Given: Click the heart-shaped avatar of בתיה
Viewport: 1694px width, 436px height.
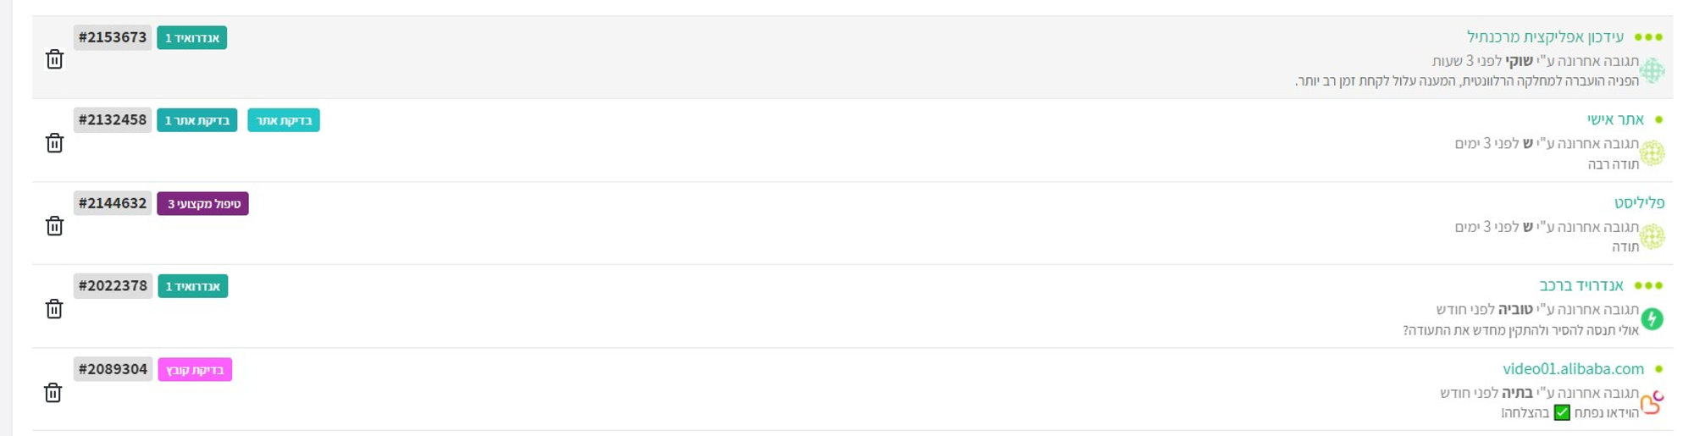Looking at the screenshot, I should coord(1652,402).
